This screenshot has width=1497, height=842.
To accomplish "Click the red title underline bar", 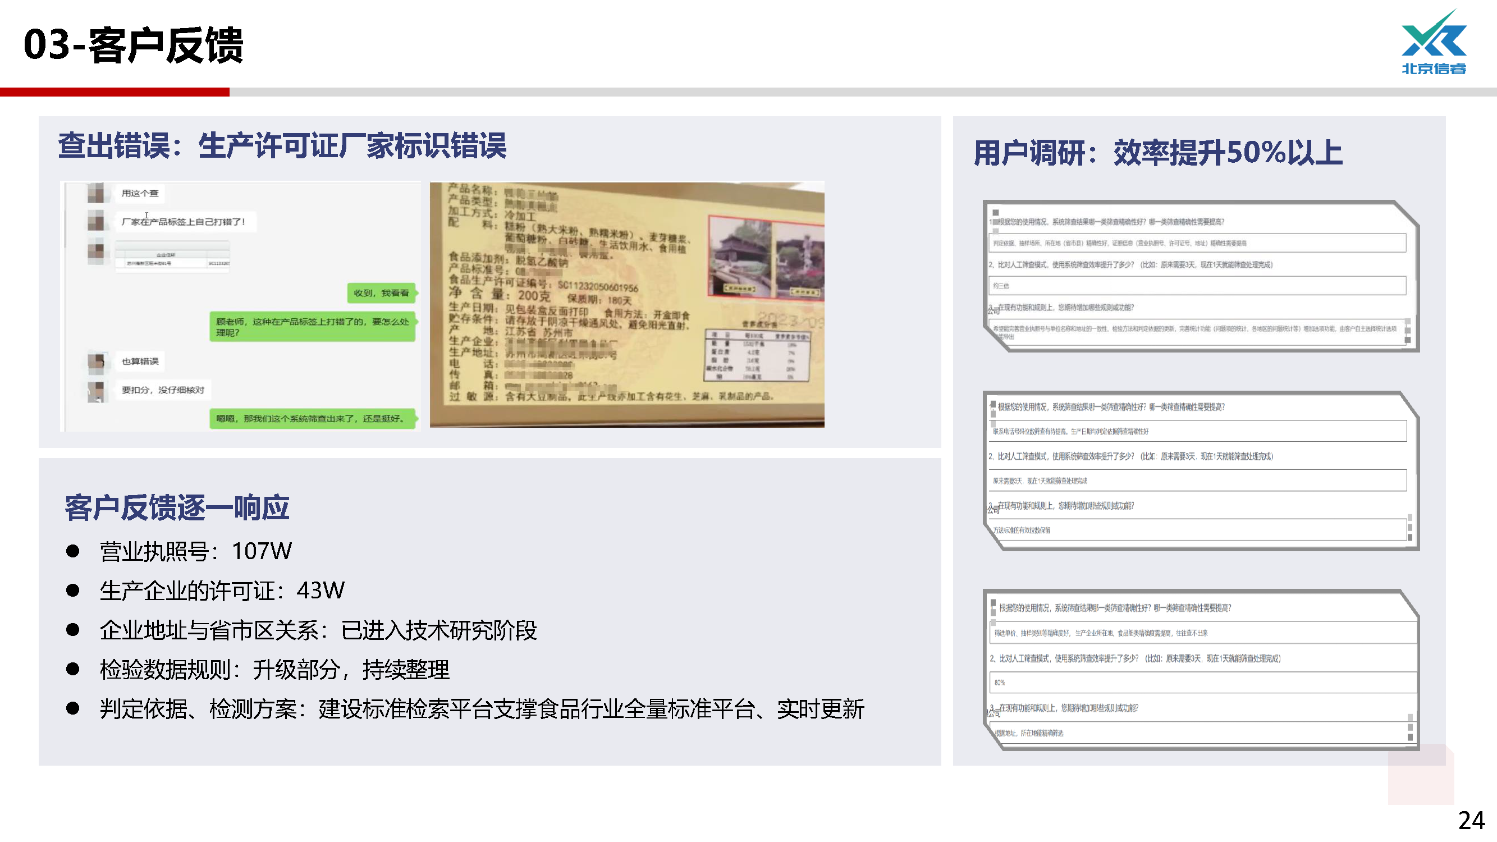I will [115, 92].
